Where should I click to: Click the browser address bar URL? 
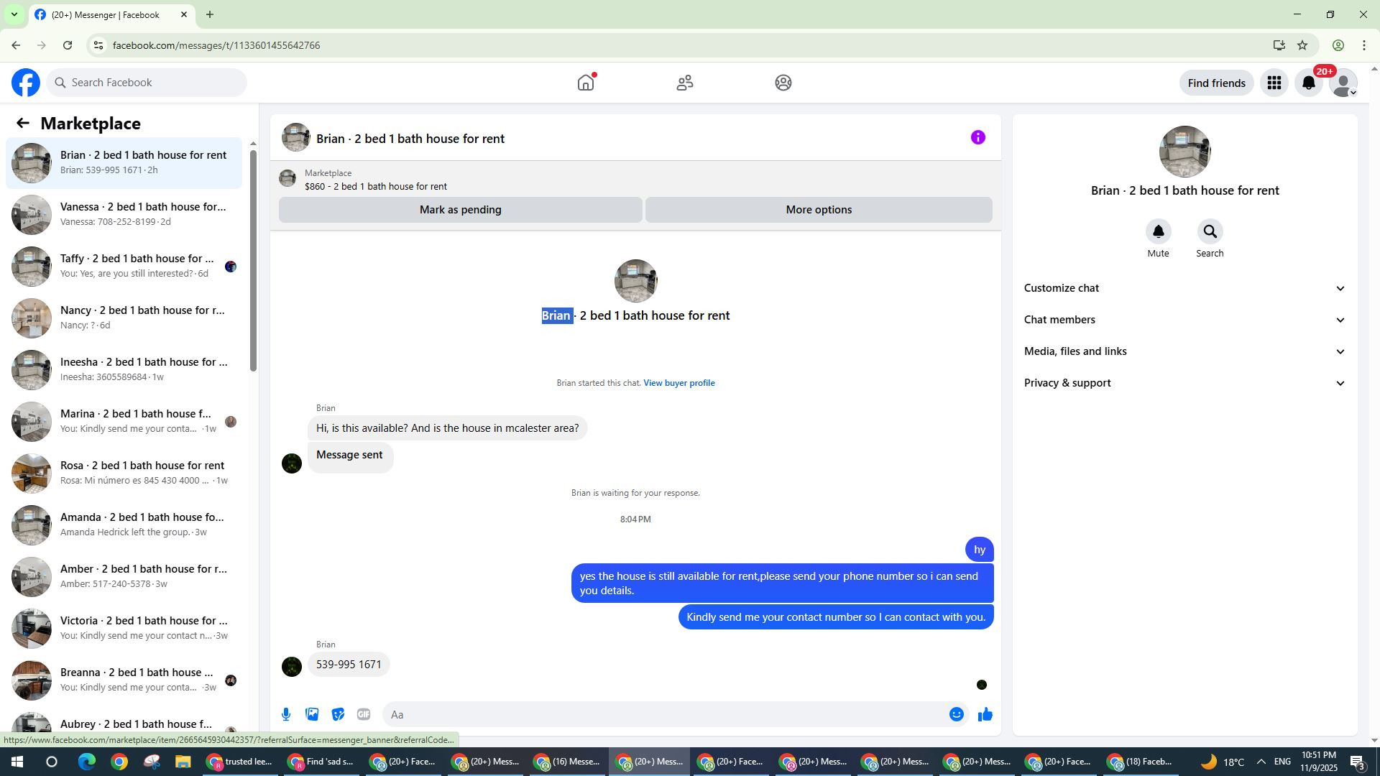(216, 45)
